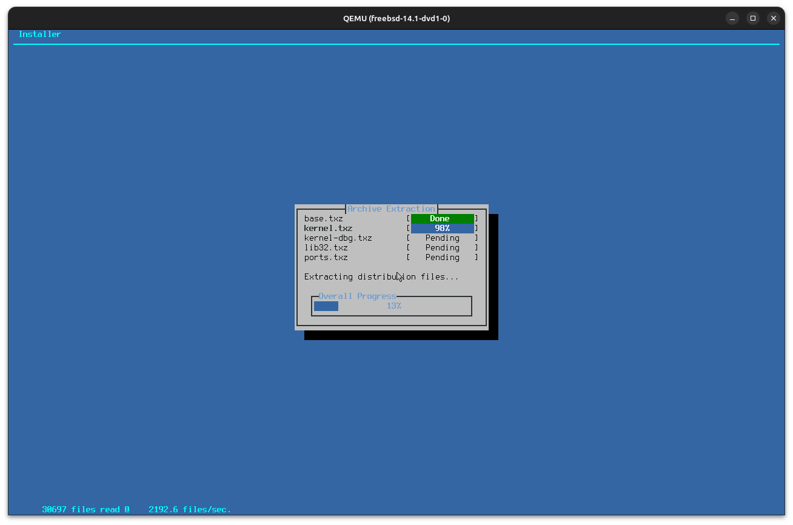Click the files read per second status line

pyautogui.click(x=136, y=510)
